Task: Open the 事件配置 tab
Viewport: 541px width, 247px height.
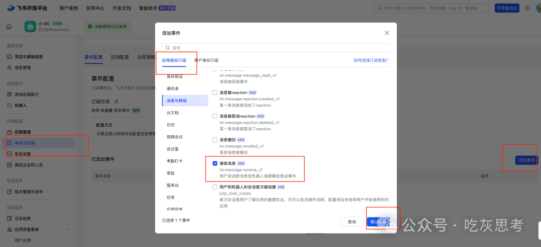Action: click(94, 57)
